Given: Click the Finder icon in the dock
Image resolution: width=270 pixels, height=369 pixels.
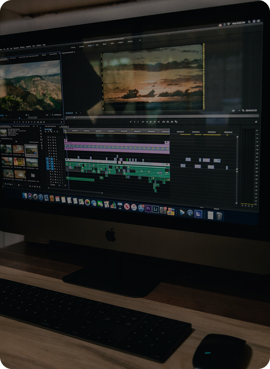Looking at the screenshot, I should point(25,196).
